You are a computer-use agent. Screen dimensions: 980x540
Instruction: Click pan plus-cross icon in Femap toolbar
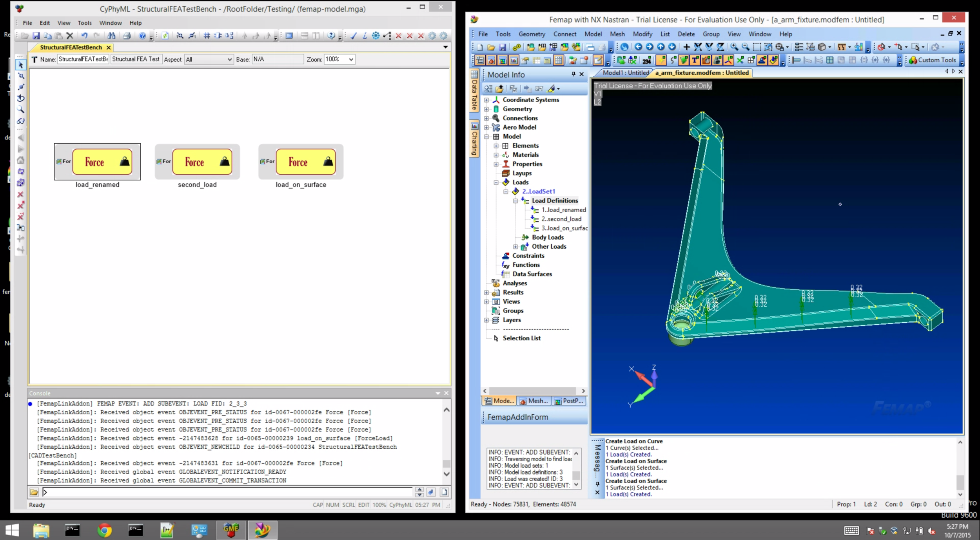[x=686, y=47]
